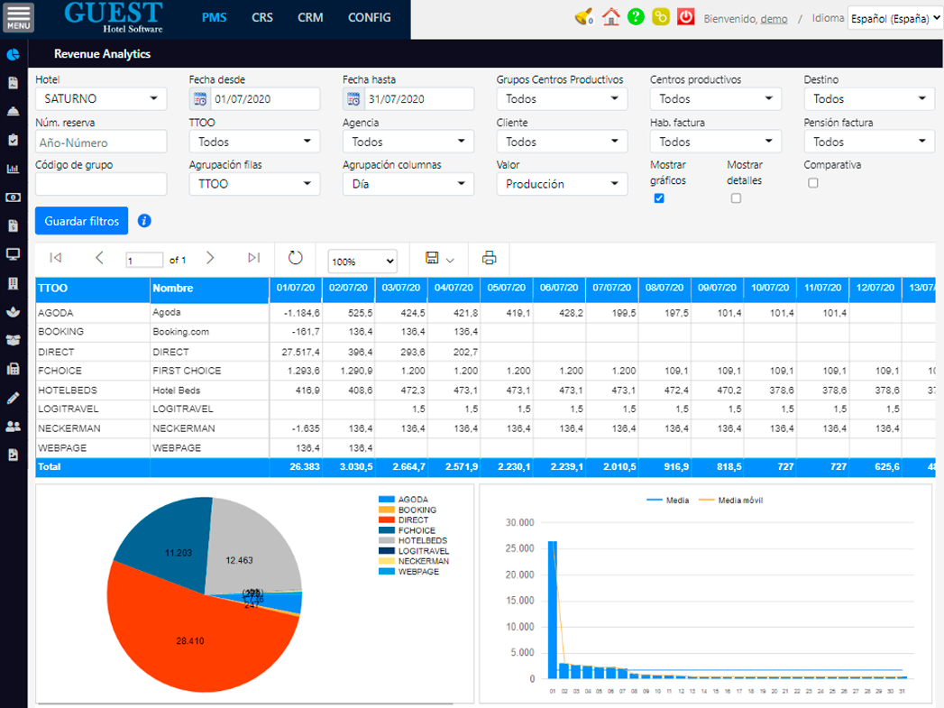Click the DIRECT legend color swatch
The height and width of the screenshot is (708, 944).
pyautogui.click(x=387, y=520)
